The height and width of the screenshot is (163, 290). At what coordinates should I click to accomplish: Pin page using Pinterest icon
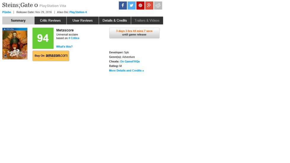click(x=140, y=6)
